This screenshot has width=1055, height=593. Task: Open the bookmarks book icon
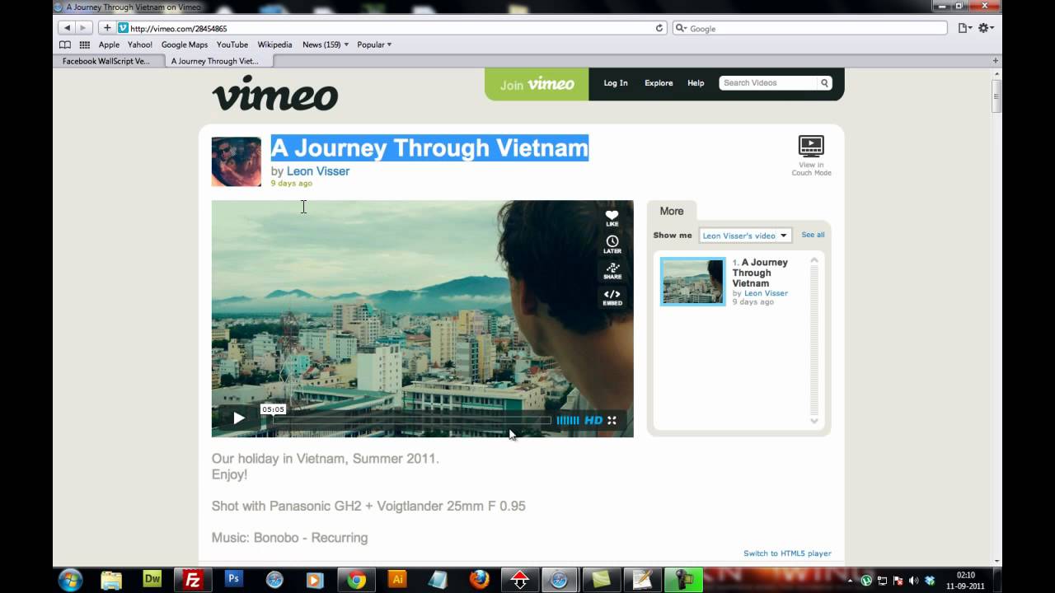pos(65,44)
